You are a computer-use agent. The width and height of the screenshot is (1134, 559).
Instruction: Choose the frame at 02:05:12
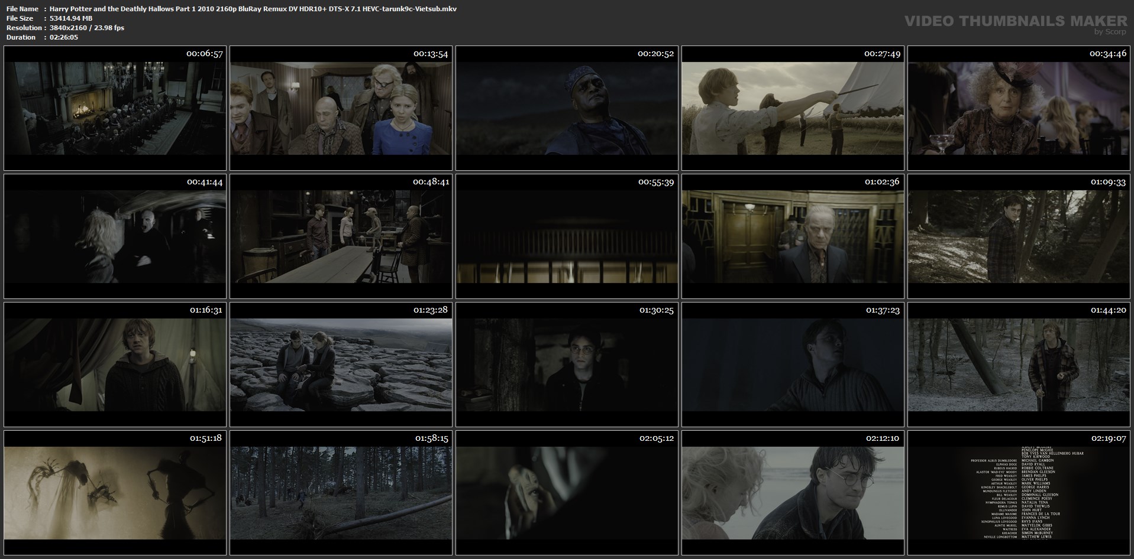click(x=567, y=493)
